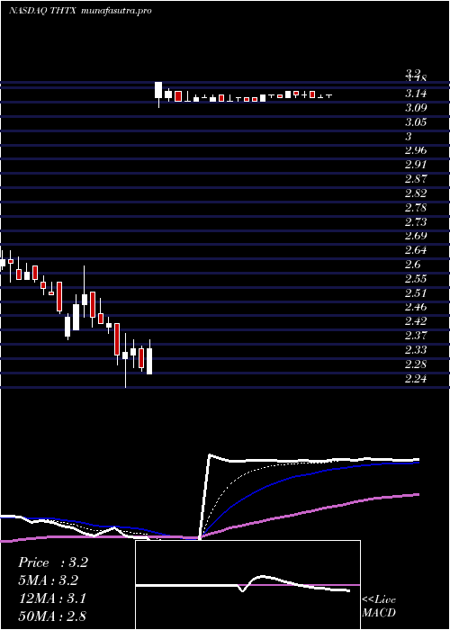
Task: Select the 3.05 price axis label
Action: tap(416, 122)
